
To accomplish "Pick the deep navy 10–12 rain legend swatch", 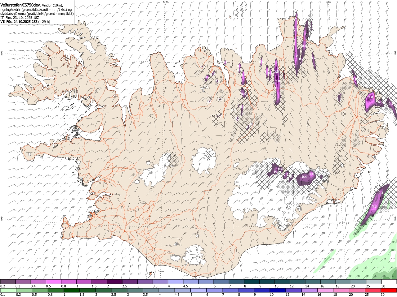I will tap(277, 290).
